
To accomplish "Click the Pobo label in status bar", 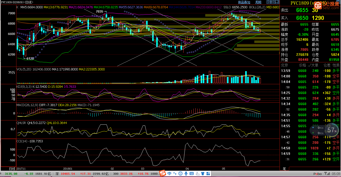I will pyautogui.click(x=317, y=174).
